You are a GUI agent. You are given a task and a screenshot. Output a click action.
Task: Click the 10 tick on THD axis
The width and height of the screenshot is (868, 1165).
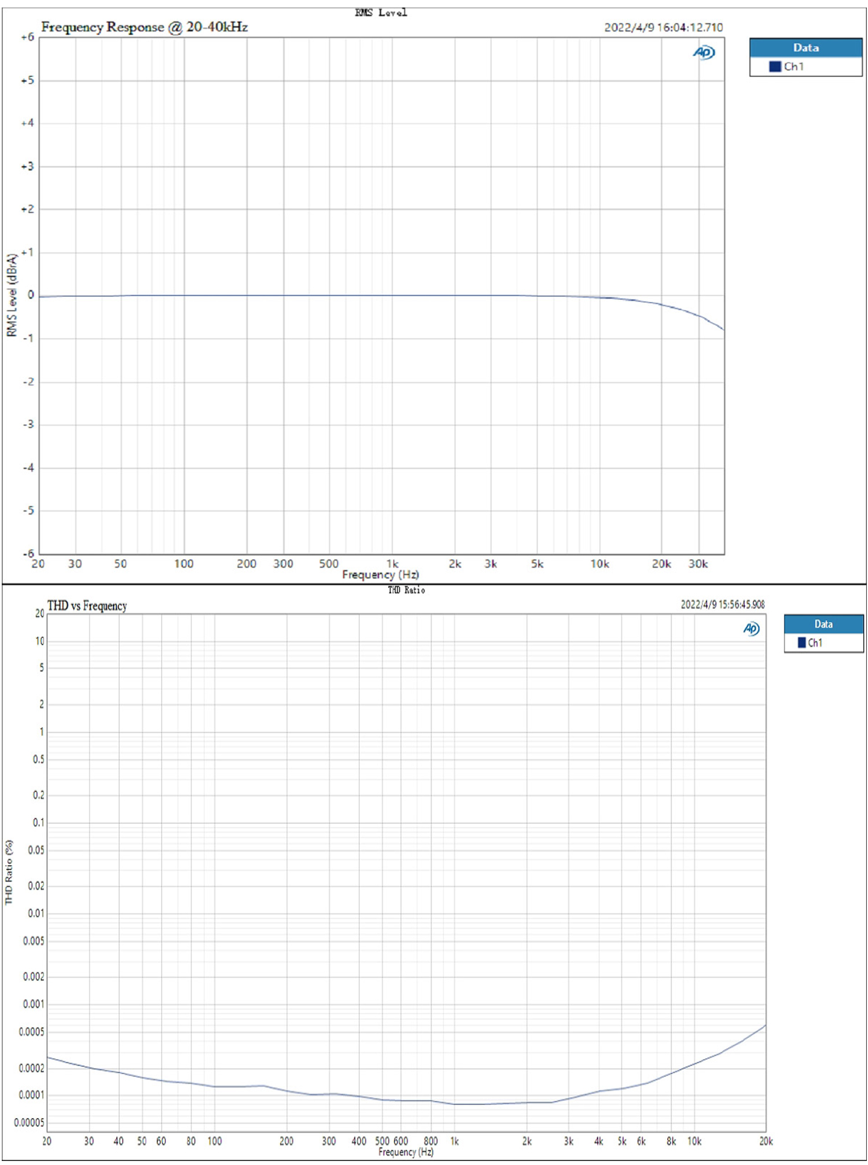click(40, 641)
